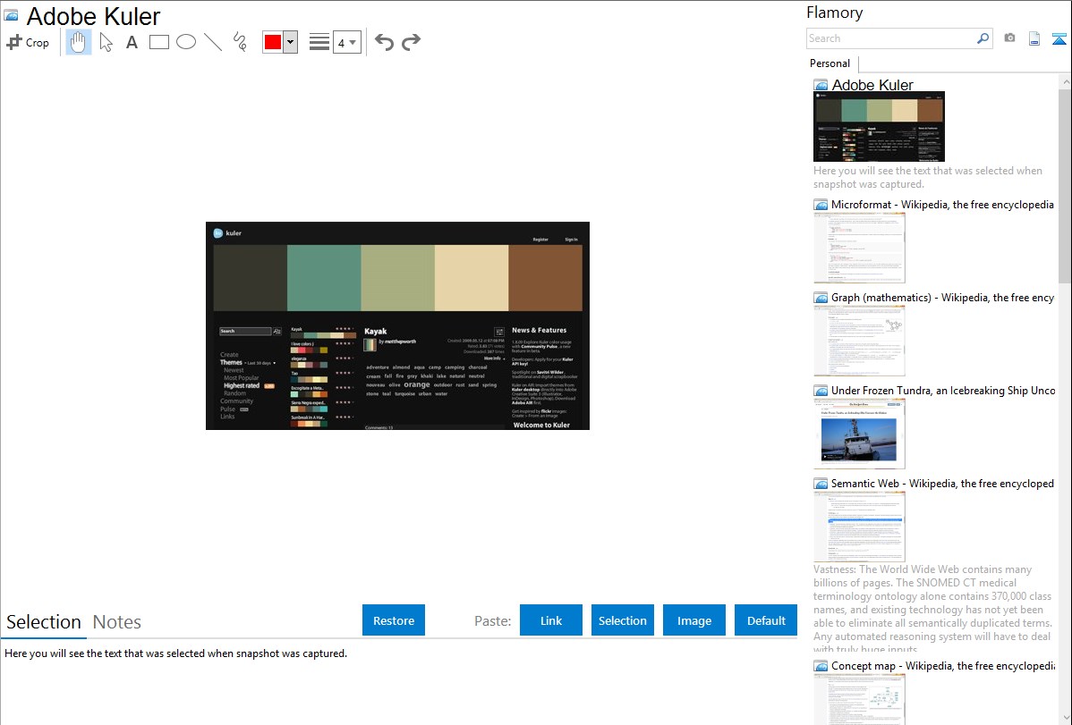Focus the Flamory search field

(x=891, y=38)
